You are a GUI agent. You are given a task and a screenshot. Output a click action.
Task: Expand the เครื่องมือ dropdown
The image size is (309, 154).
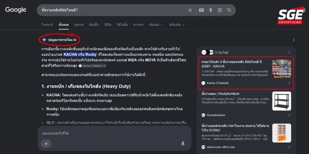coord(177,25)
